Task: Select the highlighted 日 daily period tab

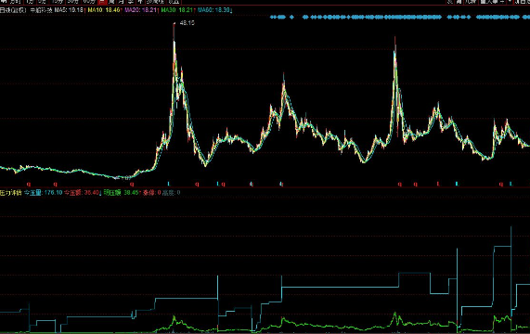Action: (102, 2)
